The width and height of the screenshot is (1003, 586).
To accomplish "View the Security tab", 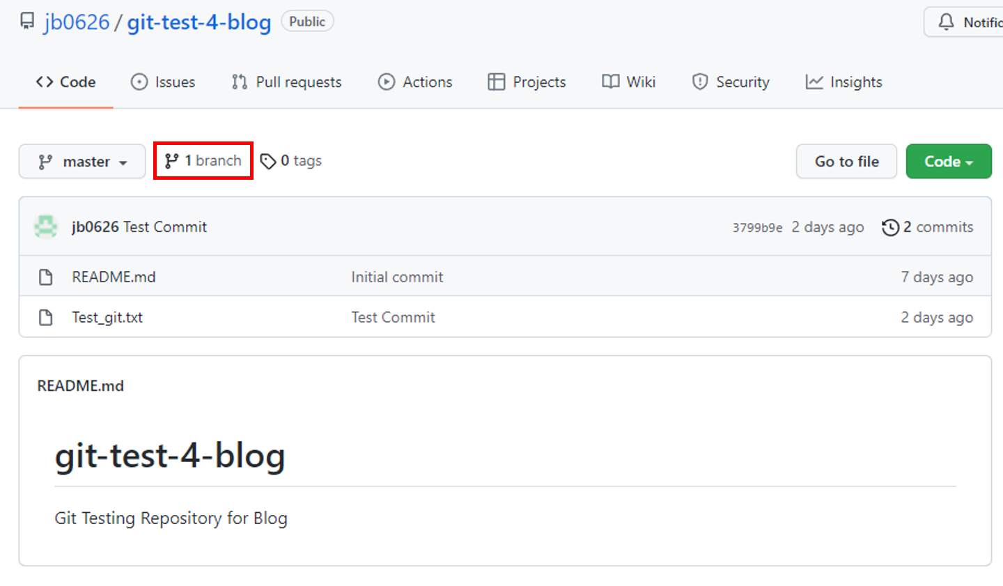I will tap(731, 82).
